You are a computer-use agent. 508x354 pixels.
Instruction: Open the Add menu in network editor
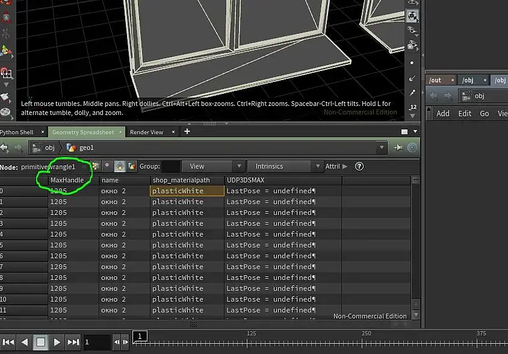(443, 113)
